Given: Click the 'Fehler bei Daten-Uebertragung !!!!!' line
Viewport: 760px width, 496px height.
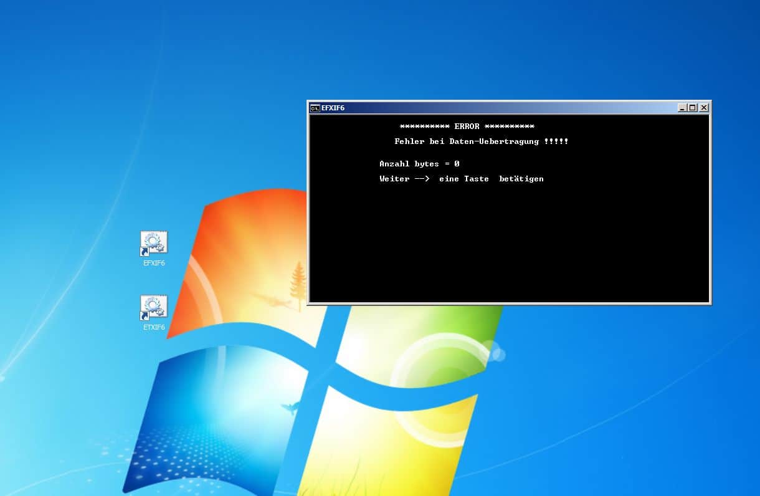Looking at the screenshot, I should pos(482,141).
